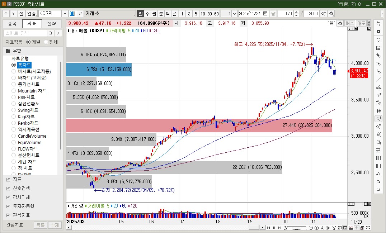Toggle the crosshair plus icon
The height and width of the screenshot is (233, 386).
[357, 228]
